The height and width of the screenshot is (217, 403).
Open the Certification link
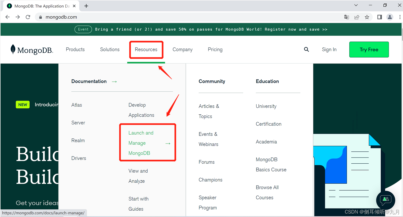point(269,124)
